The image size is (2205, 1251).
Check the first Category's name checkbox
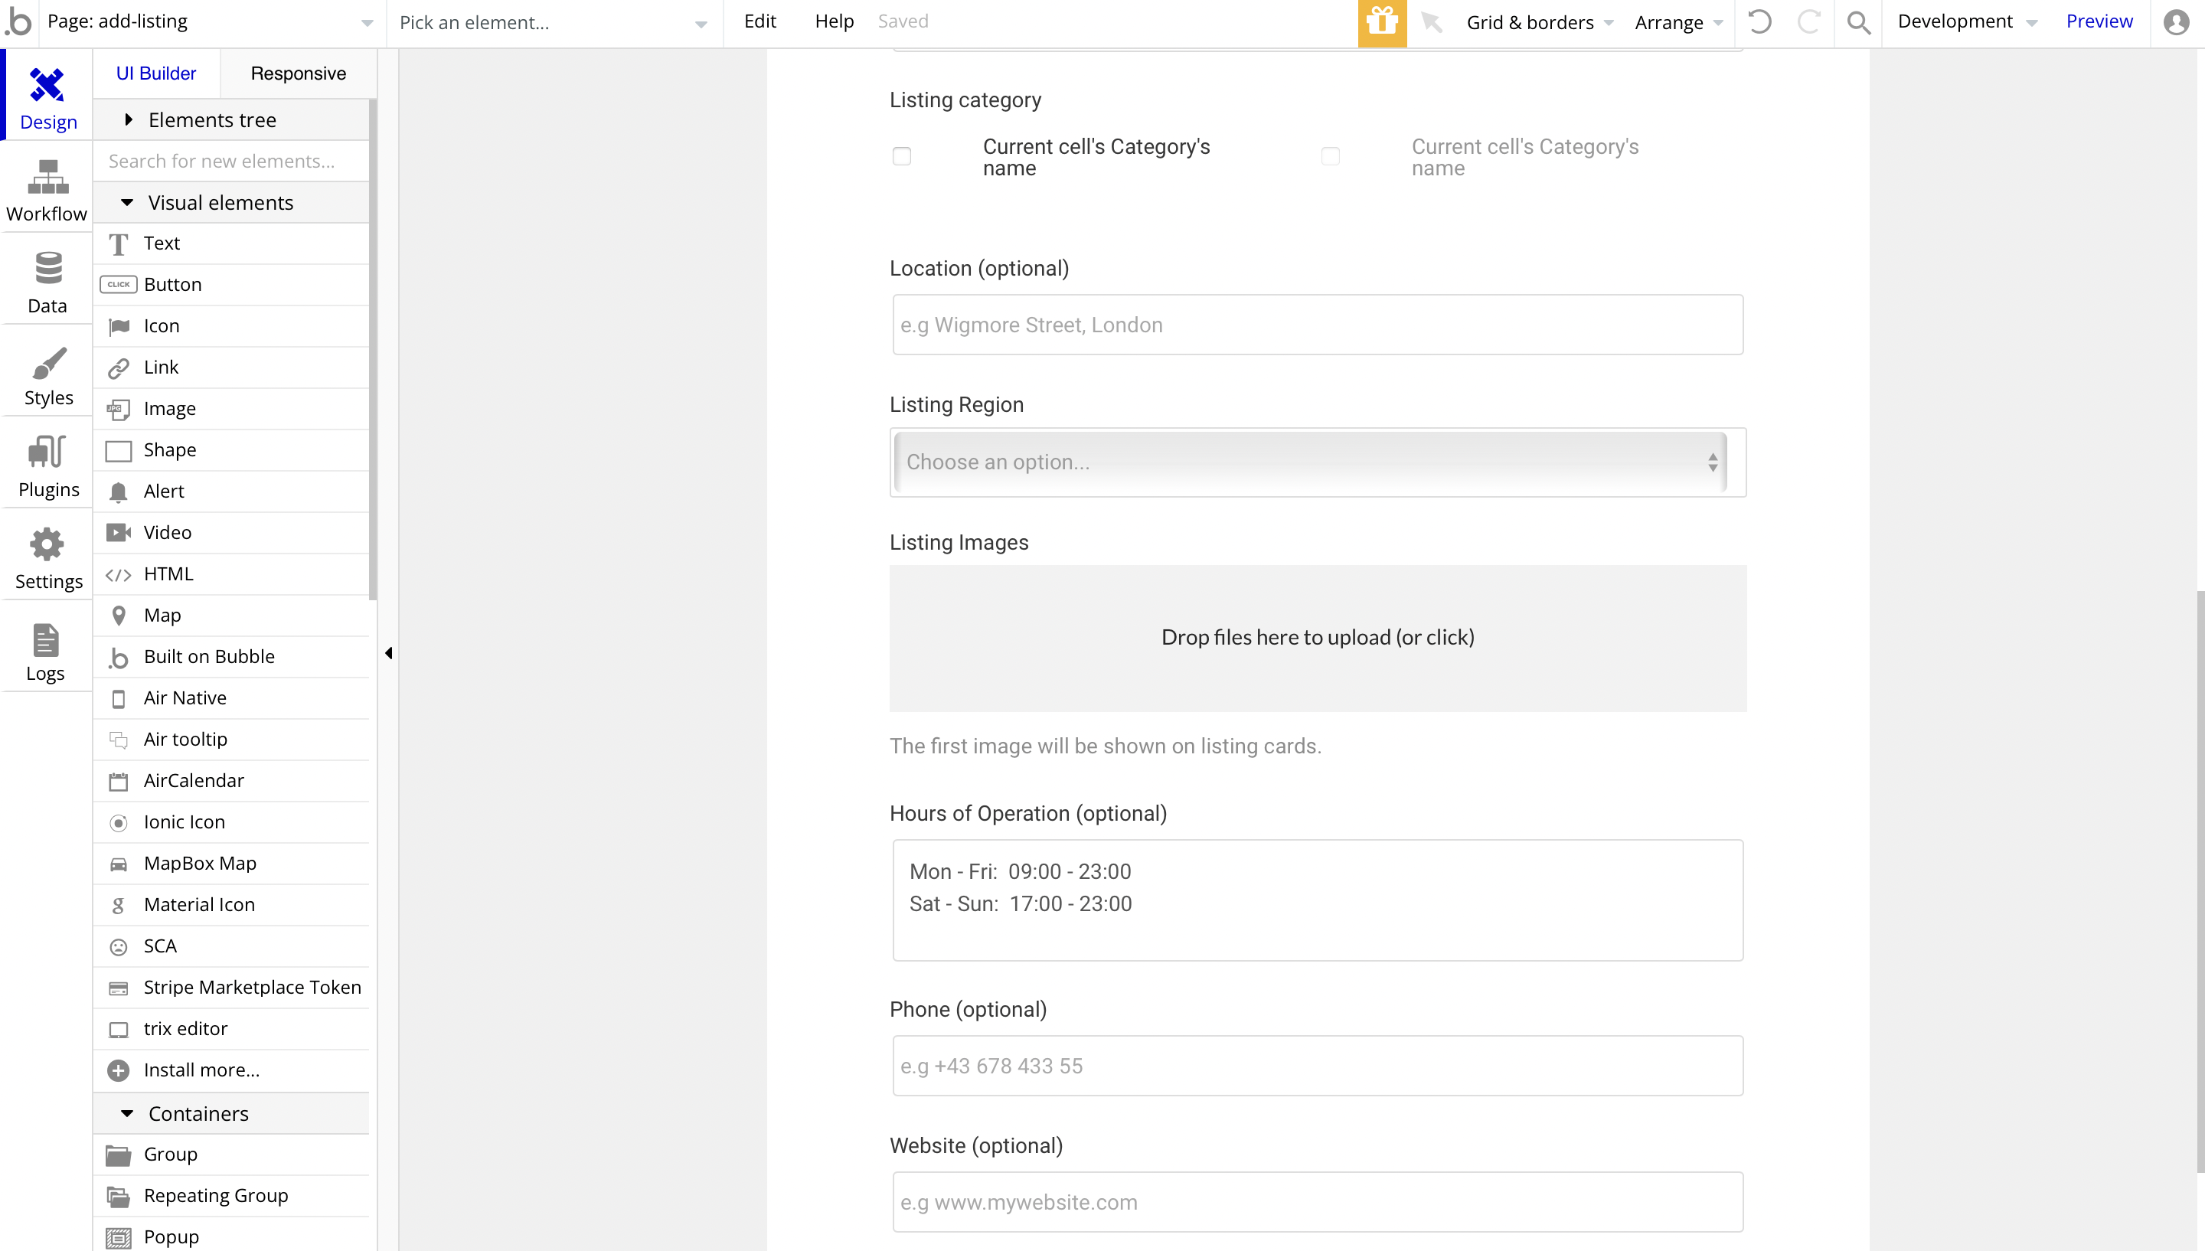coord(901,156)
